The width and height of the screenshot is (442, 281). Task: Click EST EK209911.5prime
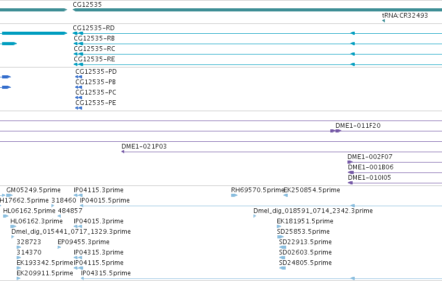tap(45, 274)
